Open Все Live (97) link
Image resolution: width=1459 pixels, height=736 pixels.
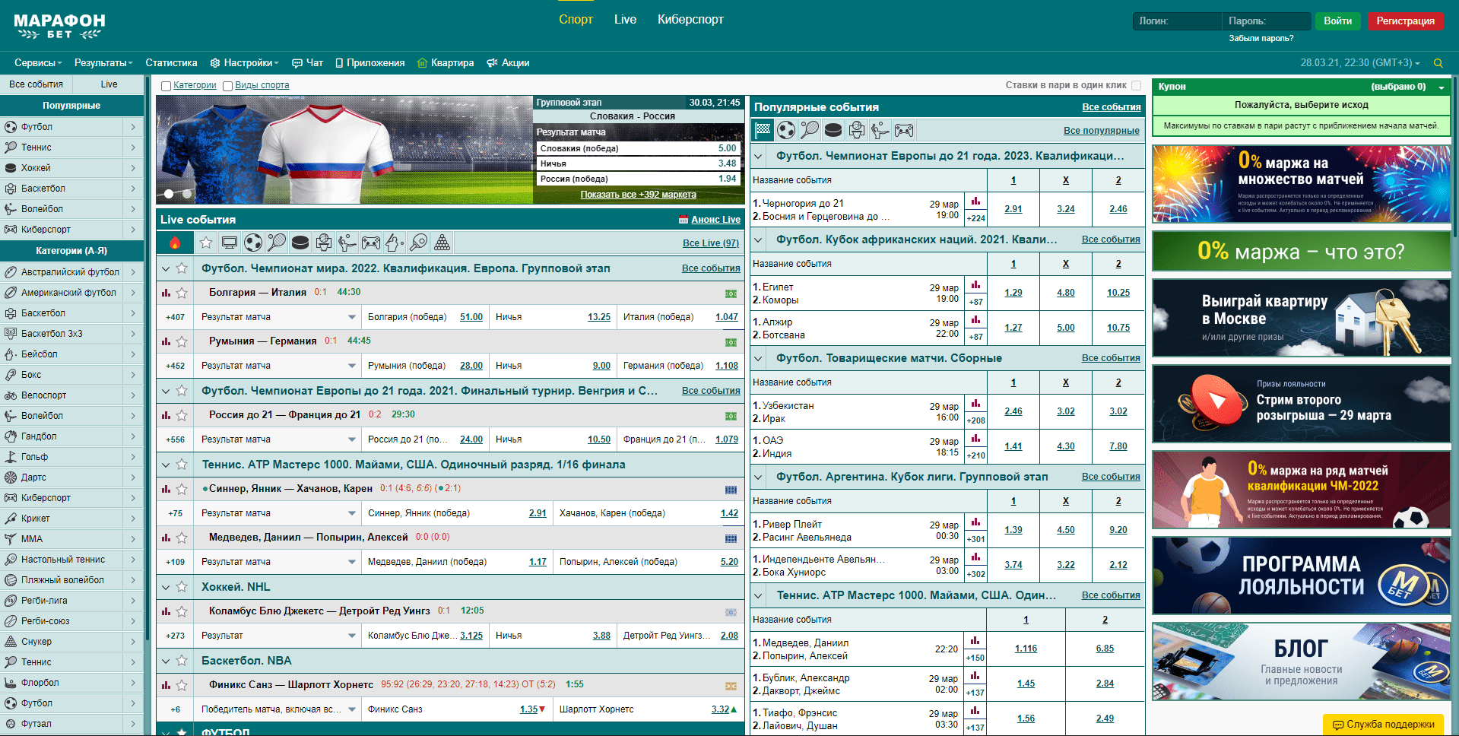click(x=710, y=243)
